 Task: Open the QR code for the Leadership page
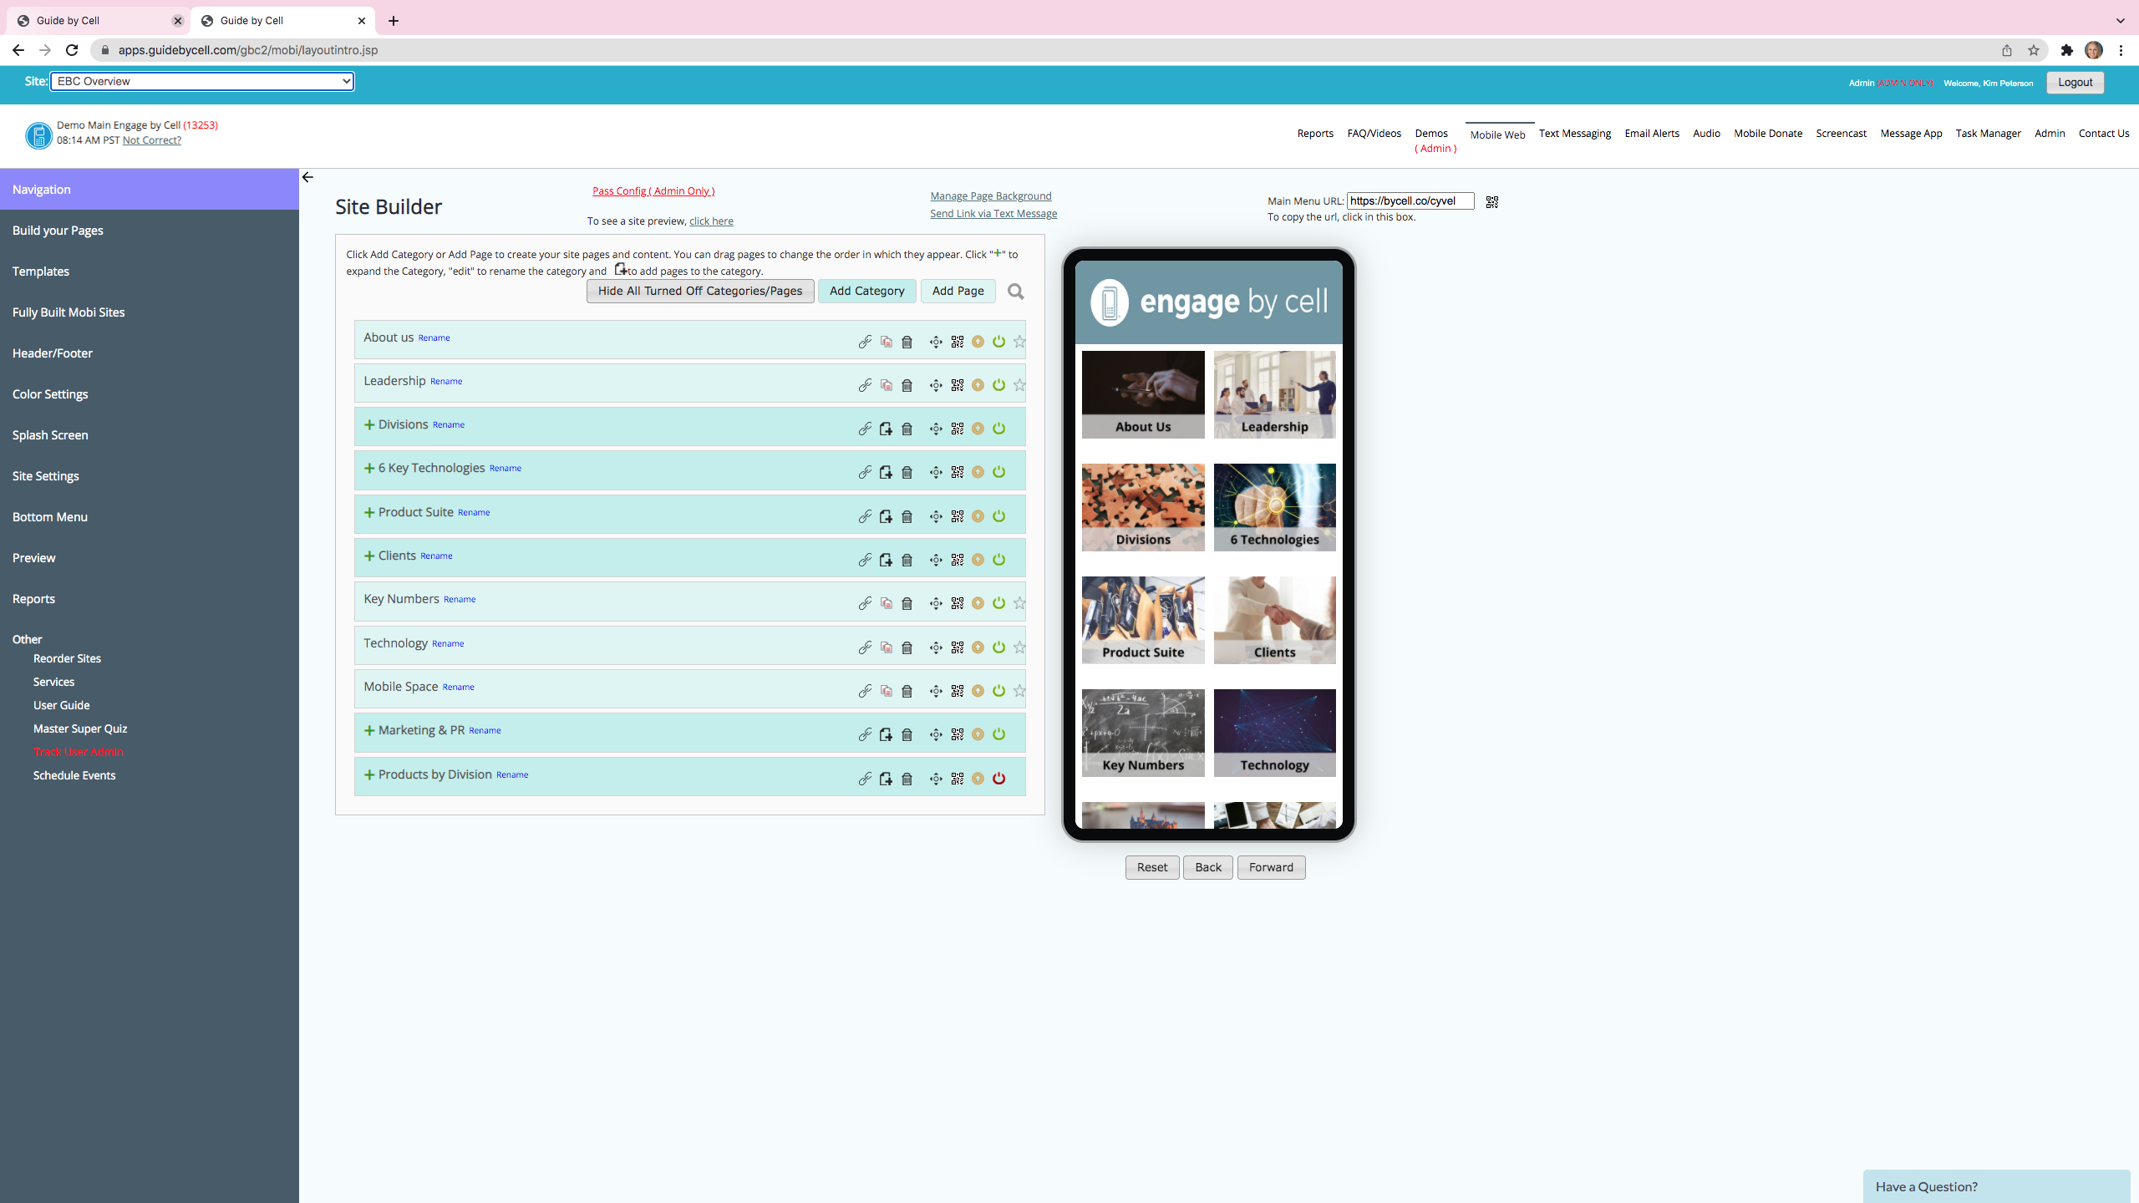(958, 385)
